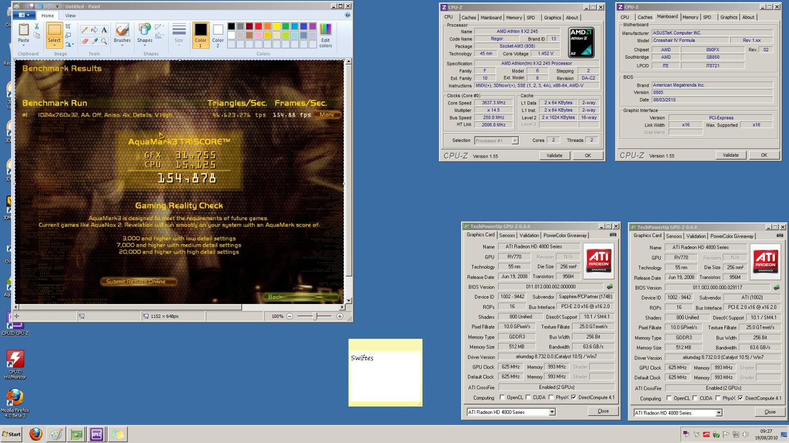Toggle PhysX checkbox in right GPU-Z
Image resolution: width=789 pixels, height=443 pixels.
717,398
